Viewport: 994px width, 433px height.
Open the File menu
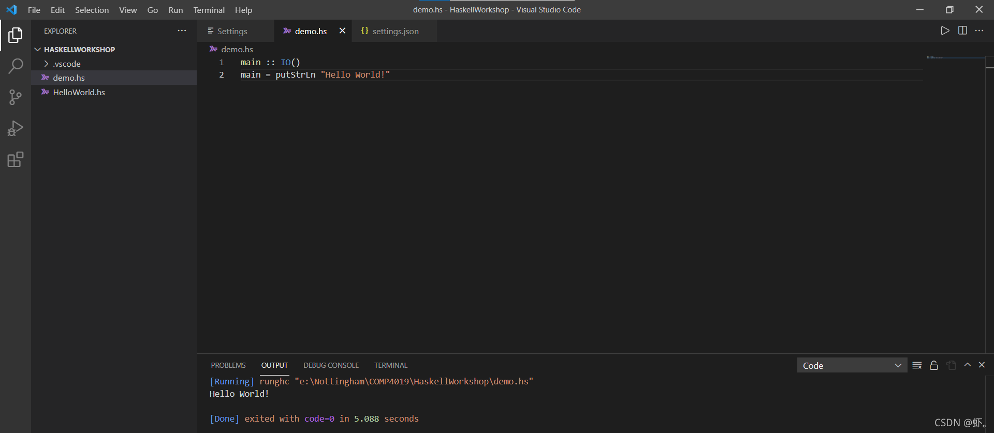[x=34, y=10]
